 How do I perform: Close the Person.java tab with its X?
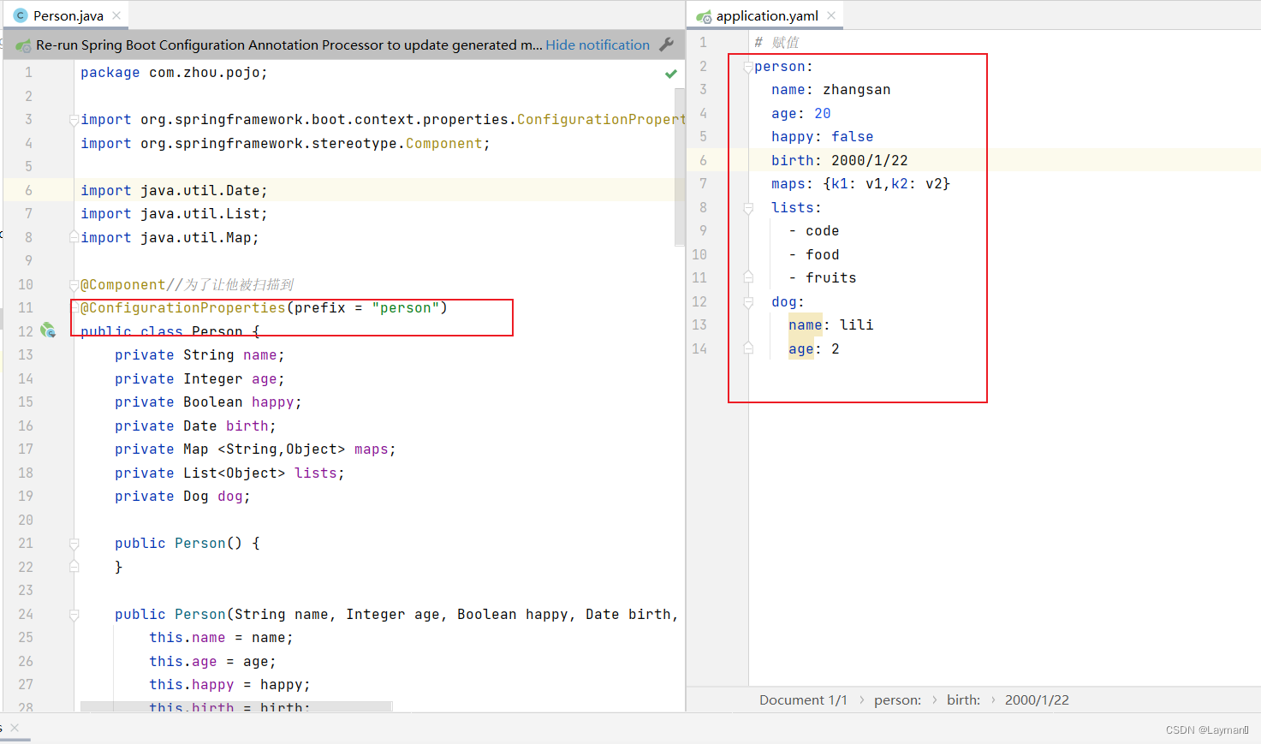117,15
